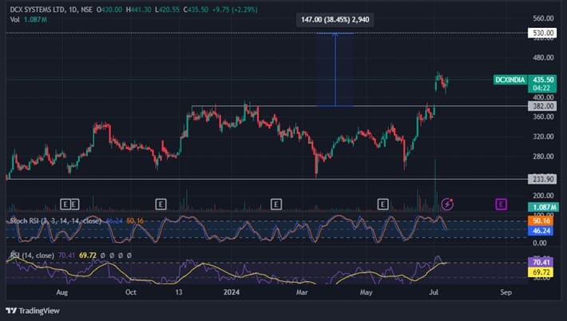Viewport: 567px width, 321px height.
Task: Select the Stoch RSI indicator legend
Action: [54, 220]
